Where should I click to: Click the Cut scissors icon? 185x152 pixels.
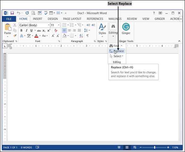click(x=15, y=25)
